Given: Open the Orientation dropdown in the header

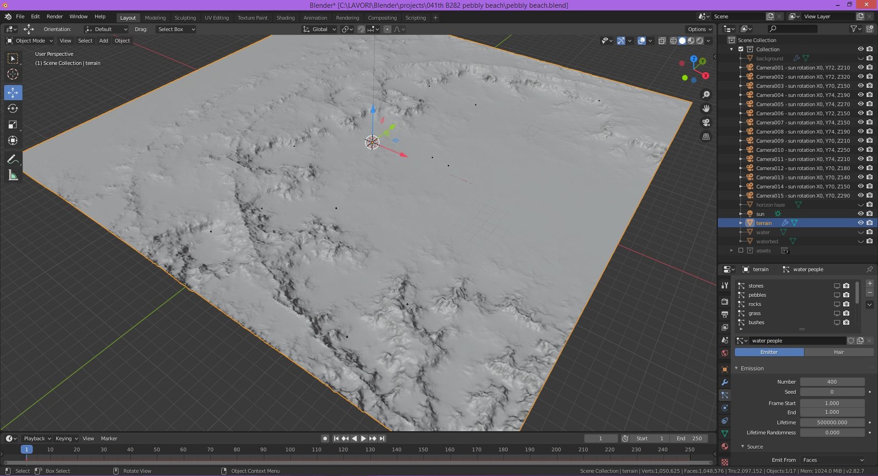Looking at the screenshot, I should pyautogui.click(x=106, y=29).
